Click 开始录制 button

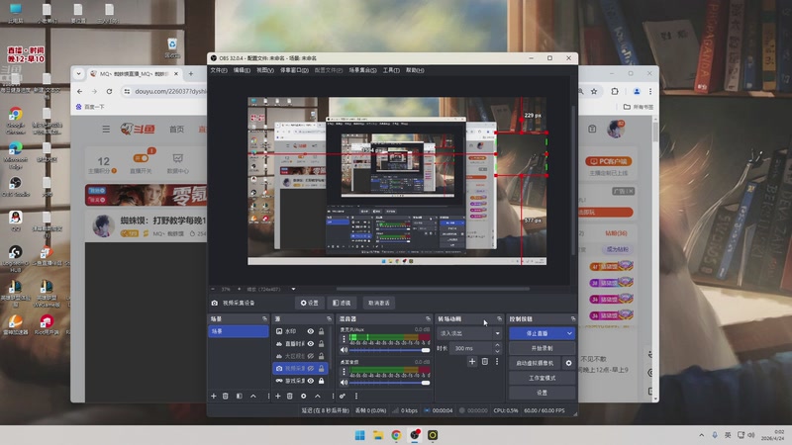542,348
